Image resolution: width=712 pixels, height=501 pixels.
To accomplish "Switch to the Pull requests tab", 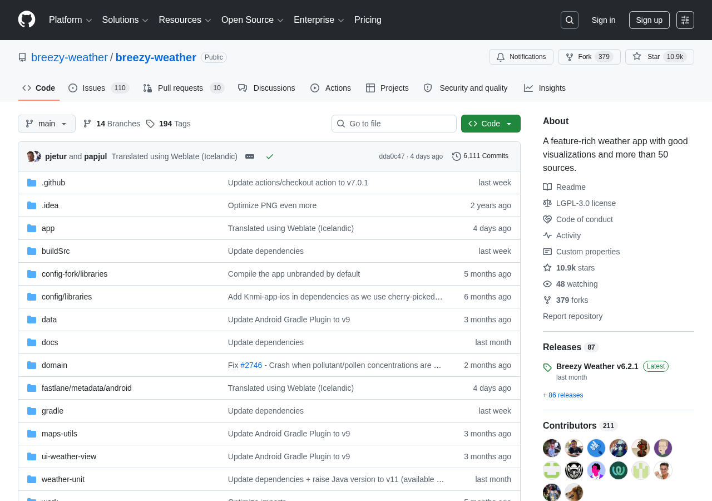I will 184,88.
